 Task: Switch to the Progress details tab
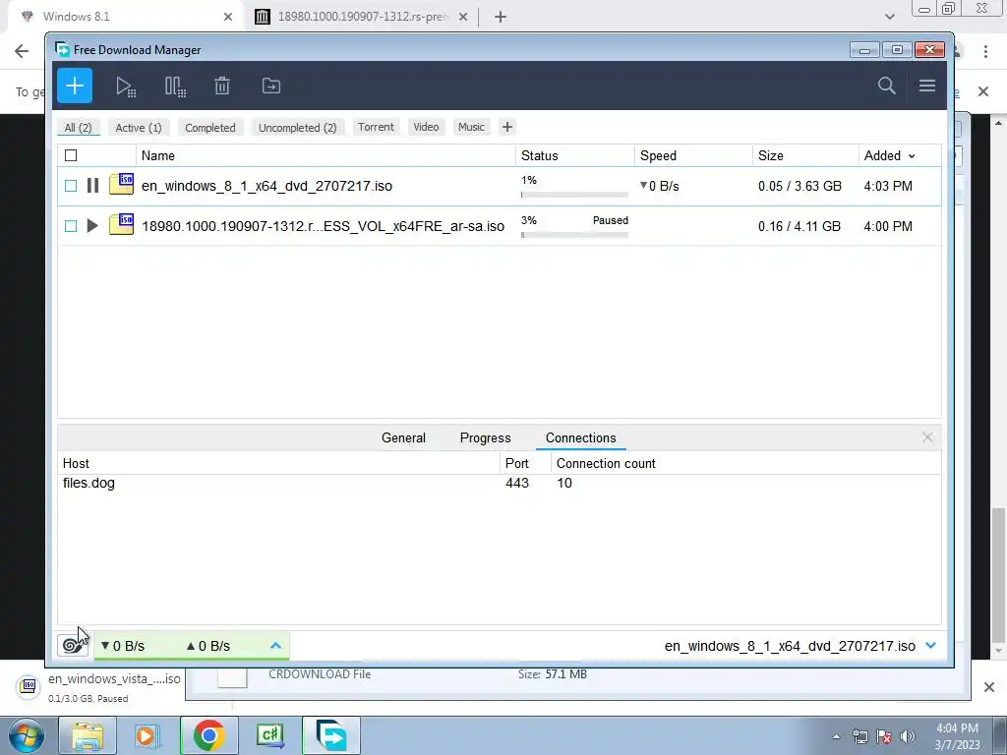(x=486, y=437)
